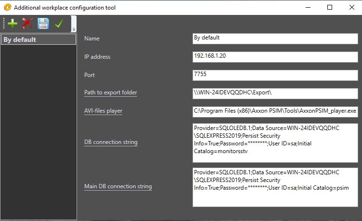Click into the Name input field
This screenshot has height=221, width=362.
(275, 38)
